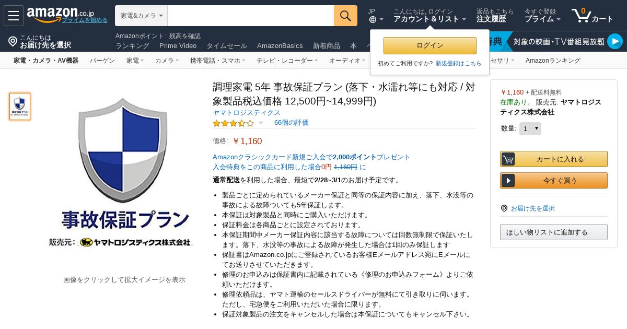The image size is (627, 329).
Task: Open バーゲン in category bar
Action: (102, 61)
